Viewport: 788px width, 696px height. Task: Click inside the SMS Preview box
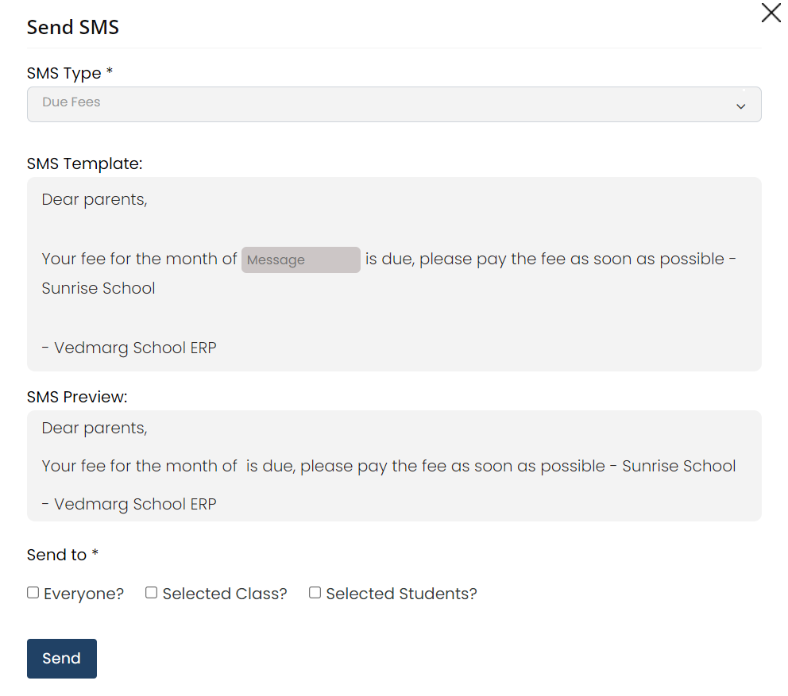(394, 466)
